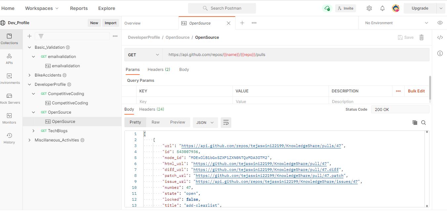Open a new tab with plus
This screenshot has height=211, width=447.
(x=242, y=23)
